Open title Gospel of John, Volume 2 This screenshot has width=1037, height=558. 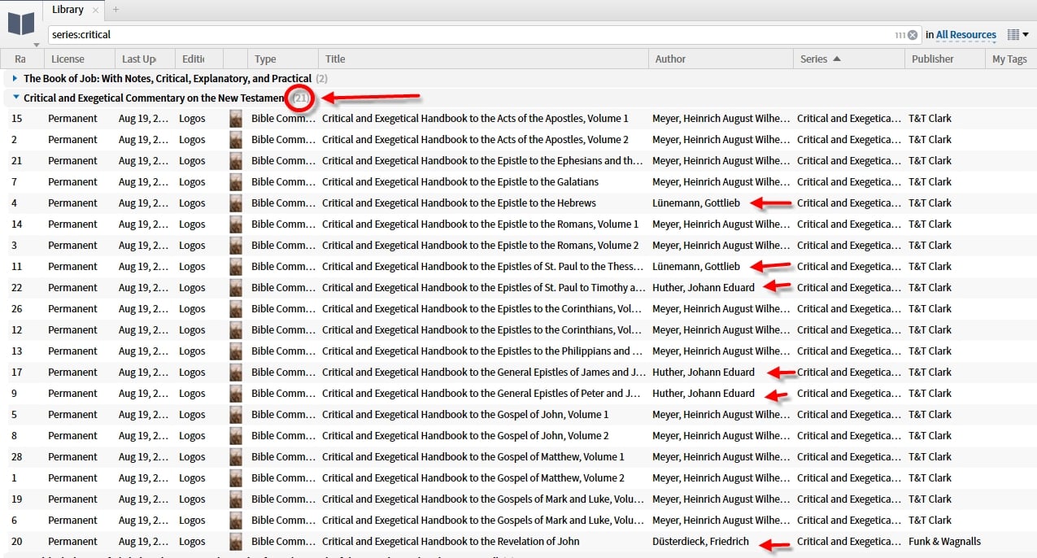(x=465, y=435)
